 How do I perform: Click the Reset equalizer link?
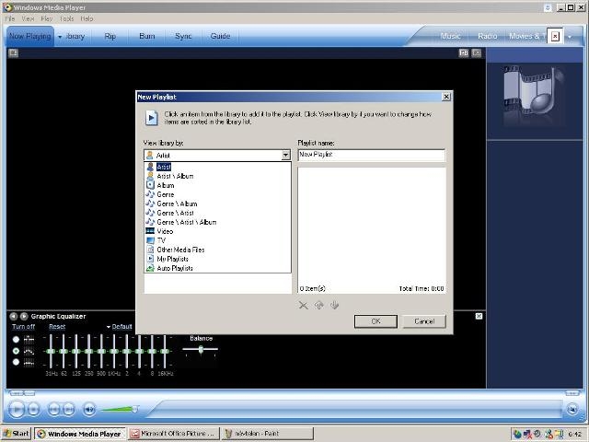tap(57, 327)
